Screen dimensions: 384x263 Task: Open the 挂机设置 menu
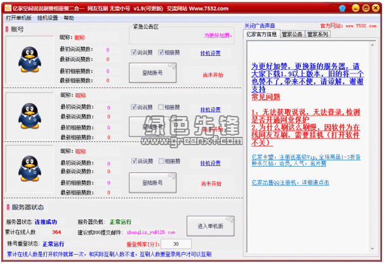pos(47,18)
